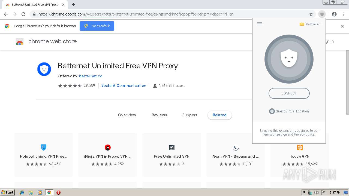Click Set as default button
This screenshot has height=196, width=349.
tap(97, 26)
